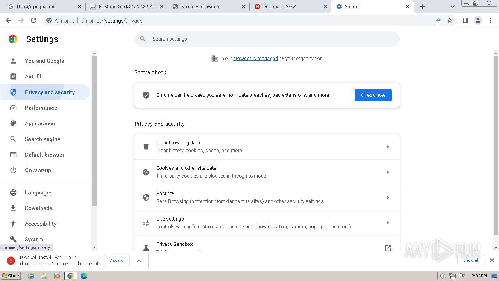Click the Languages globe icon
Viewport: 499px width, 281px height.
(13, 192)
